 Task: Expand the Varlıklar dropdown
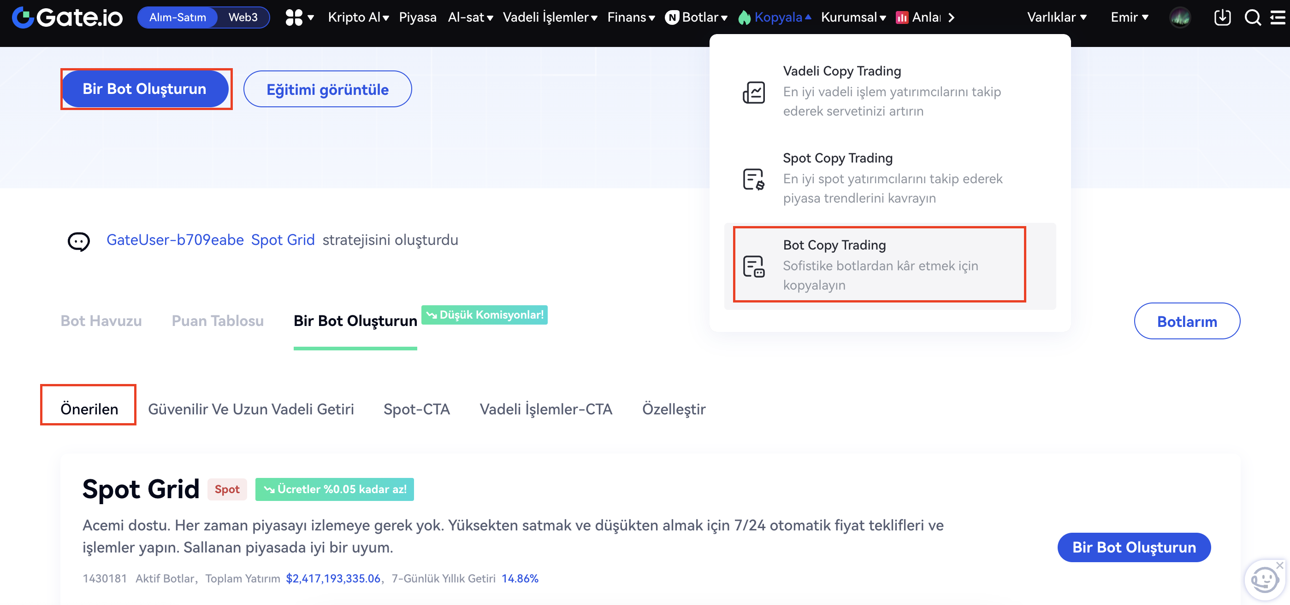coord(1057,17)
